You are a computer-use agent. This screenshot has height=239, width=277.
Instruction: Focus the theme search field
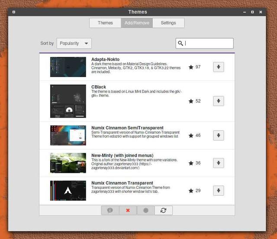click(205, 43)
